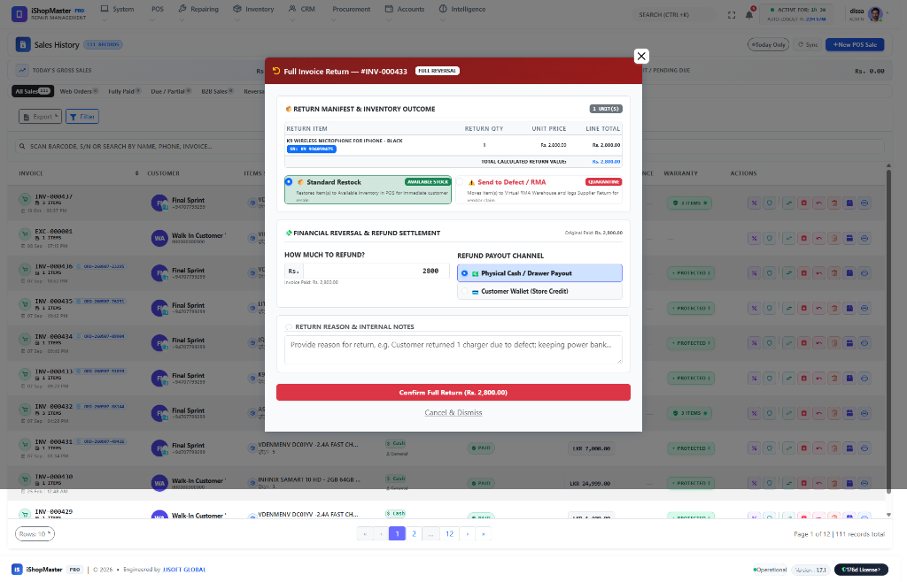907x582 pixels.
Task: Click red repair kit icon for INV-000432
Action: coord(804,413)
